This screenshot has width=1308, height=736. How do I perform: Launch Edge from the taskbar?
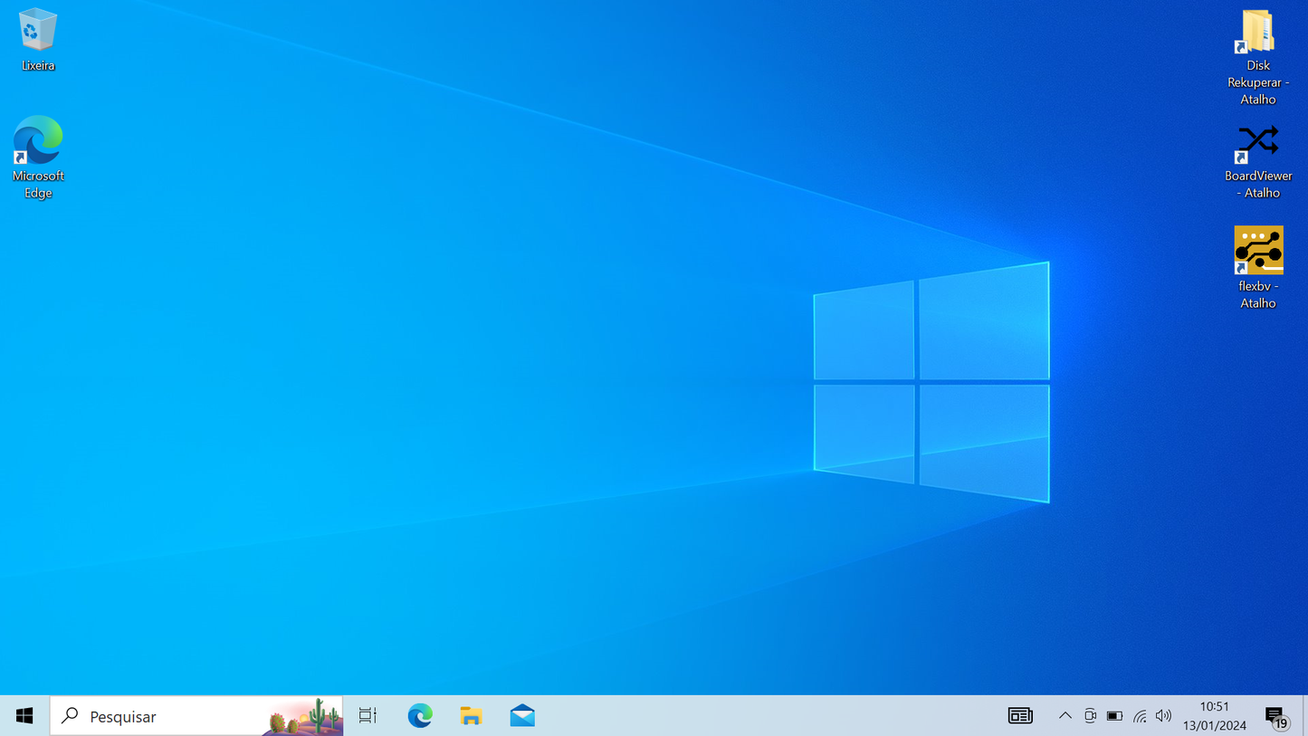(x=419, y=716)
